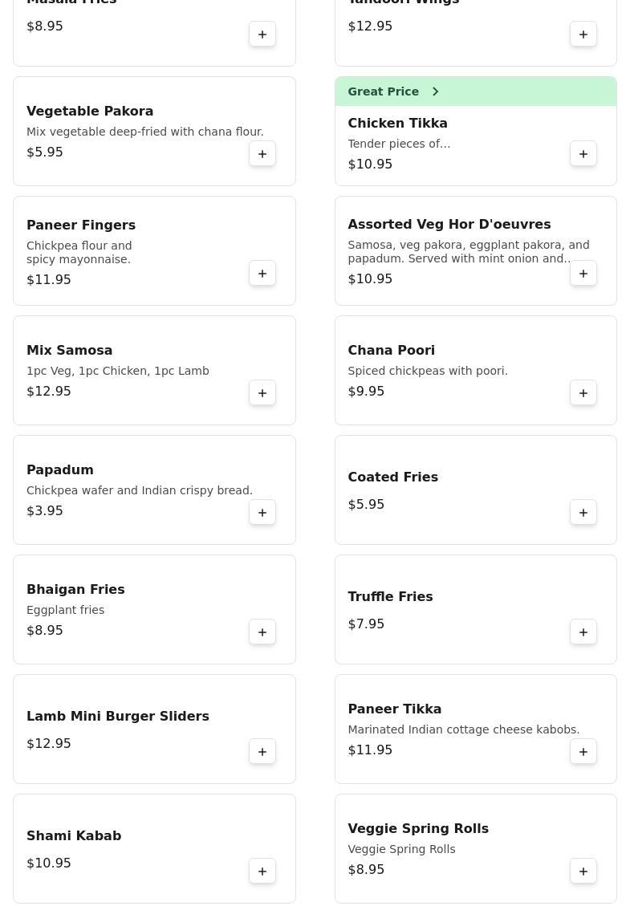Add Mix Samosa to cart
Screen dimensions: 630x906
pos(262,393)
